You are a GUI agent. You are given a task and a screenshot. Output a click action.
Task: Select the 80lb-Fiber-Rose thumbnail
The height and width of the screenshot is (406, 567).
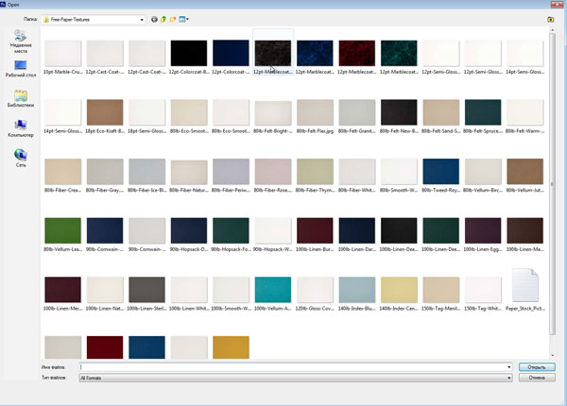[x=273, y=172]
